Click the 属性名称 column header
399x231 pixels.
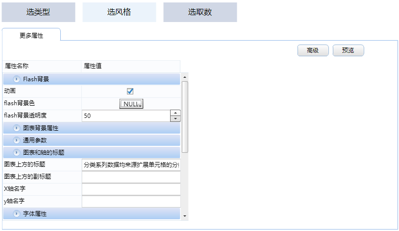tap(42, 66)
